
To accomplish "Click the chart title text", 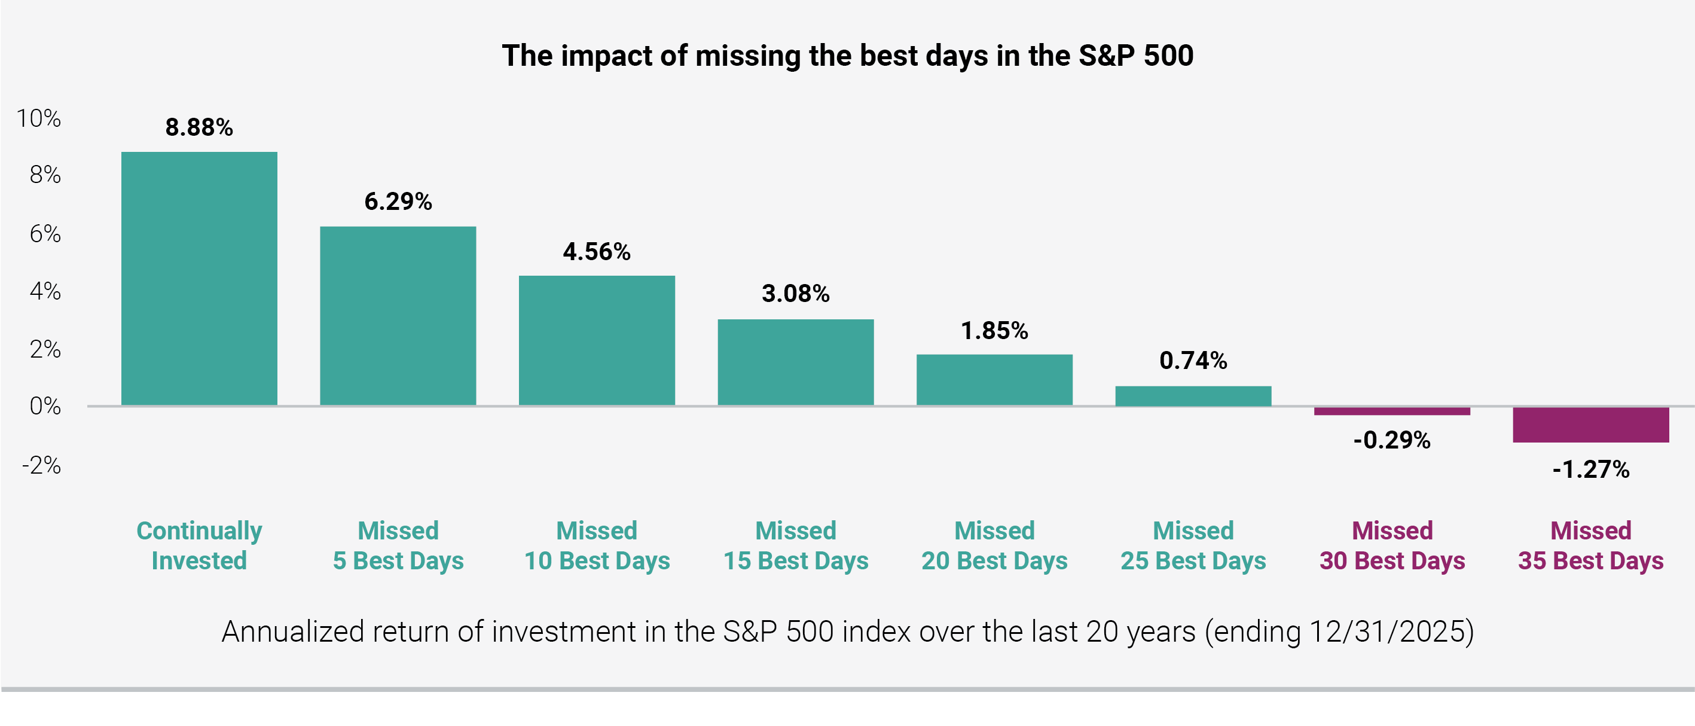I will 848,56.
